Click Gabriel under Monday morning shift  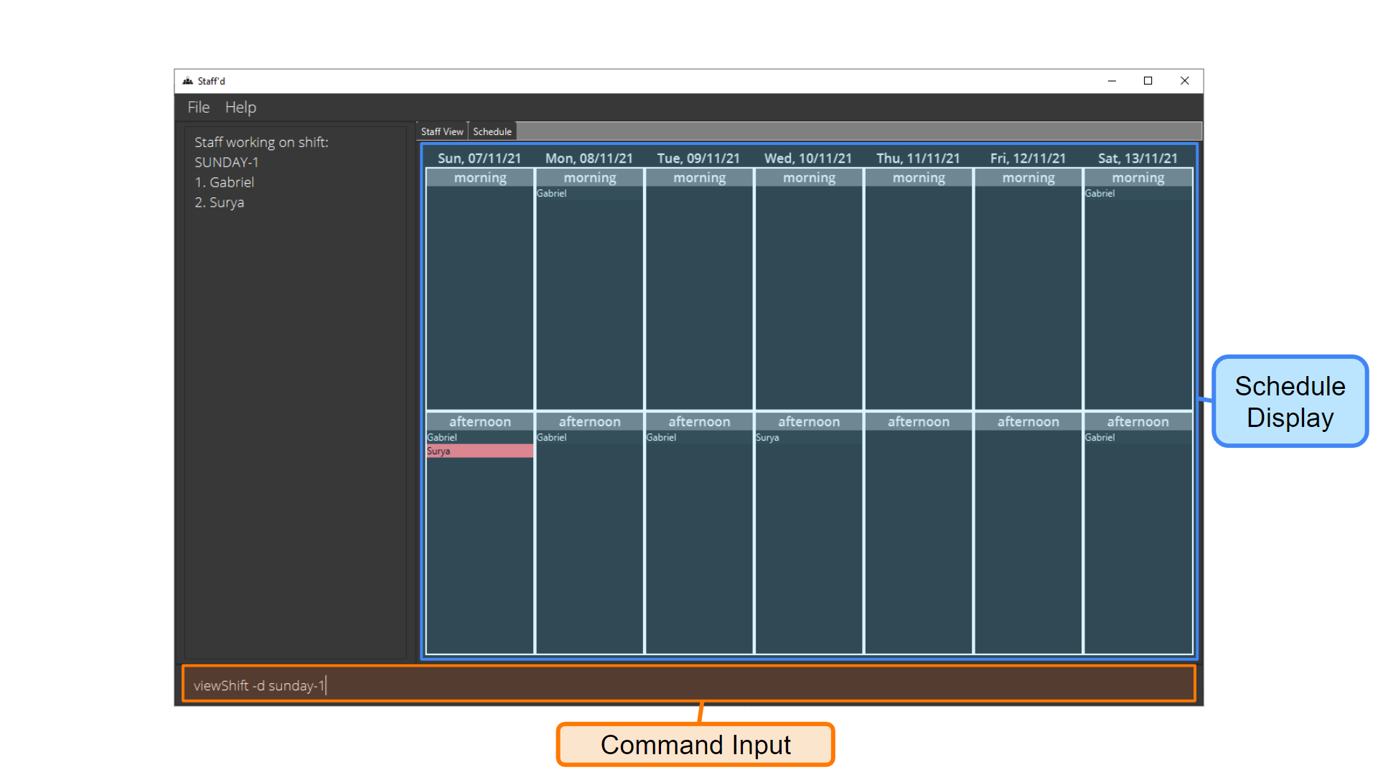click(x=589, y=193)
